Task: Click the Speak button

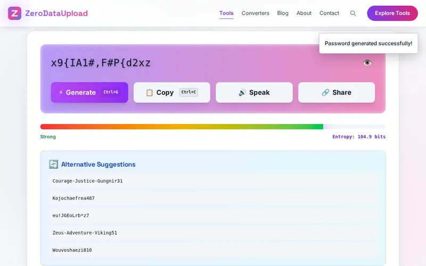Action: point(254,92)
